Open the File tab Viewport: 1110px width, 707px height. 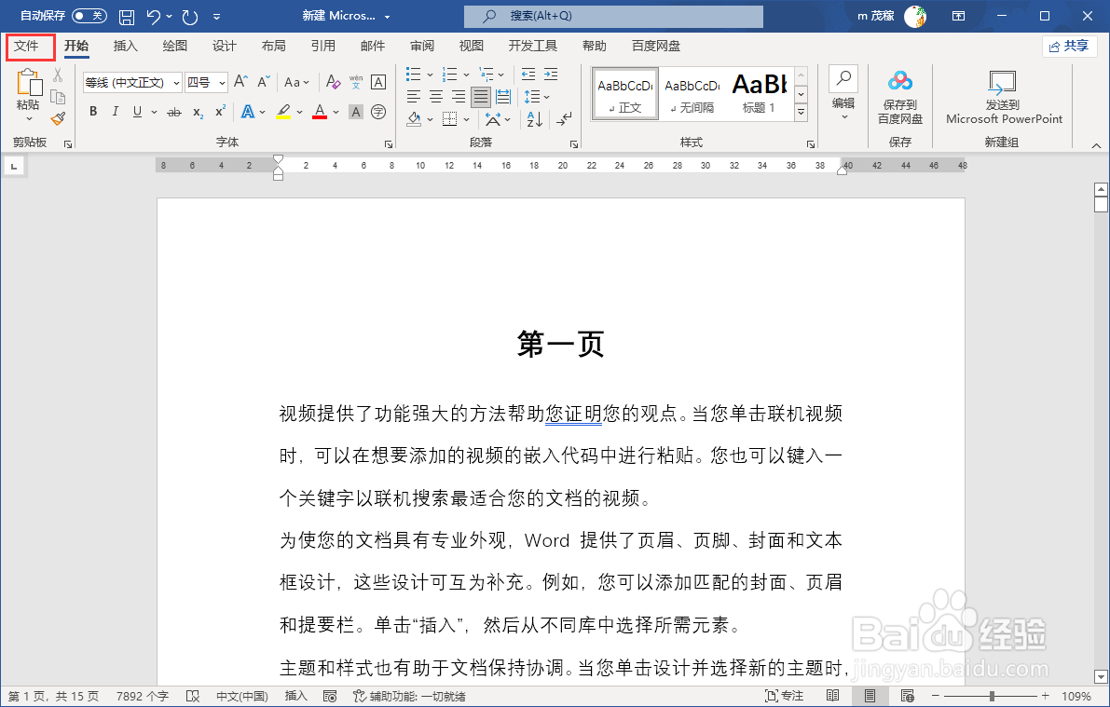(x=26, y=46)
